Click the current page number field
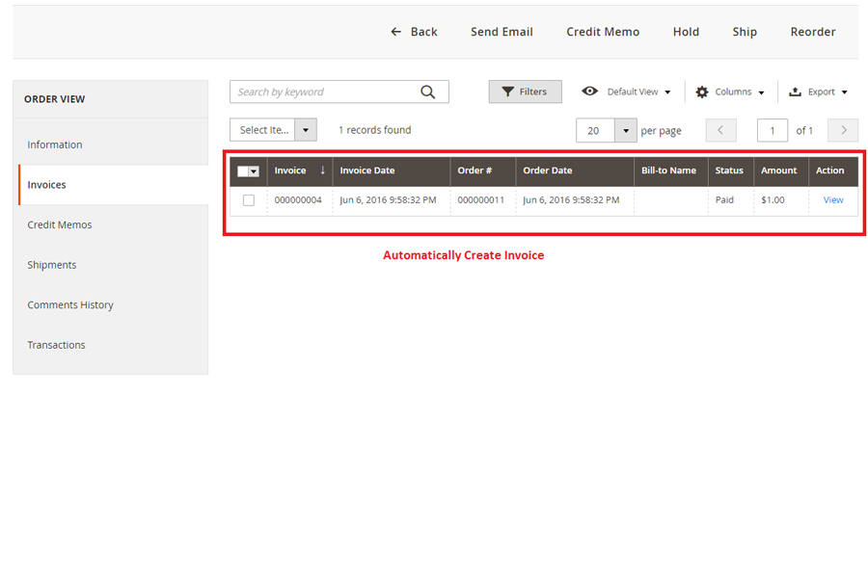This screenshot has width=868, height=578. pyautogui.click(x=773, y=131)
